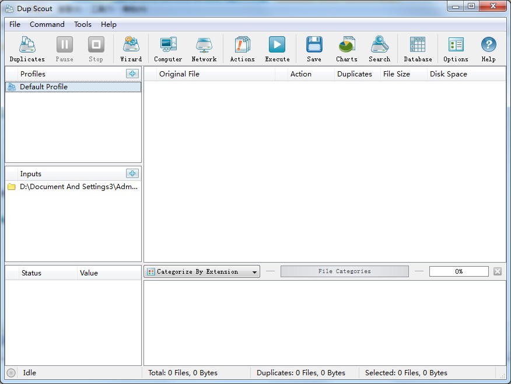511x384 pixels.
Task: Select the Default Profile item
Action: tap(44, 87)
